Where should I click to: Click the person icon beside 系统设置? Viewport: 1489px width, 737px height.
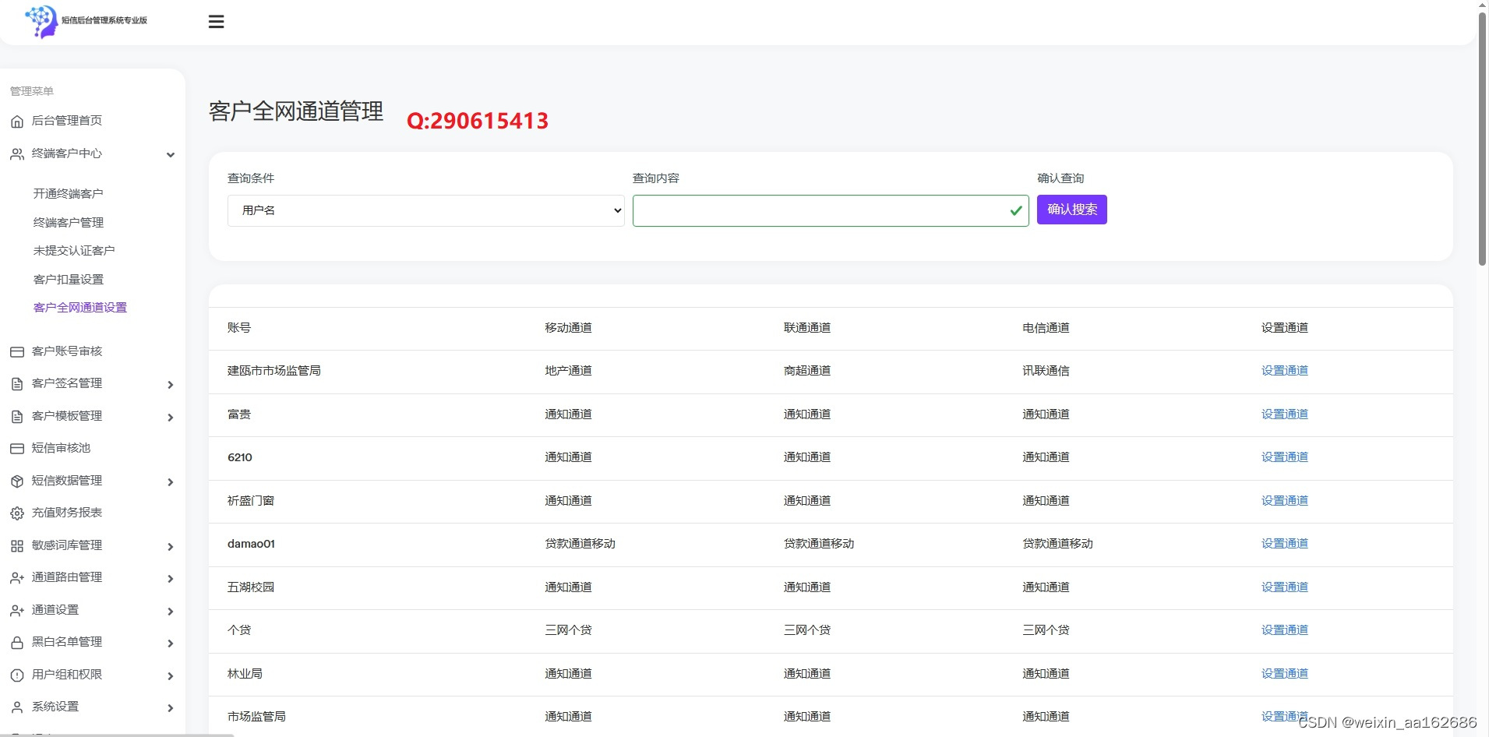coord(17,707)
